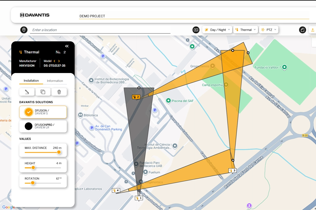Click the add camera icon in toolbar
This screenshot has height=210, width=316.
coord(196,30)
